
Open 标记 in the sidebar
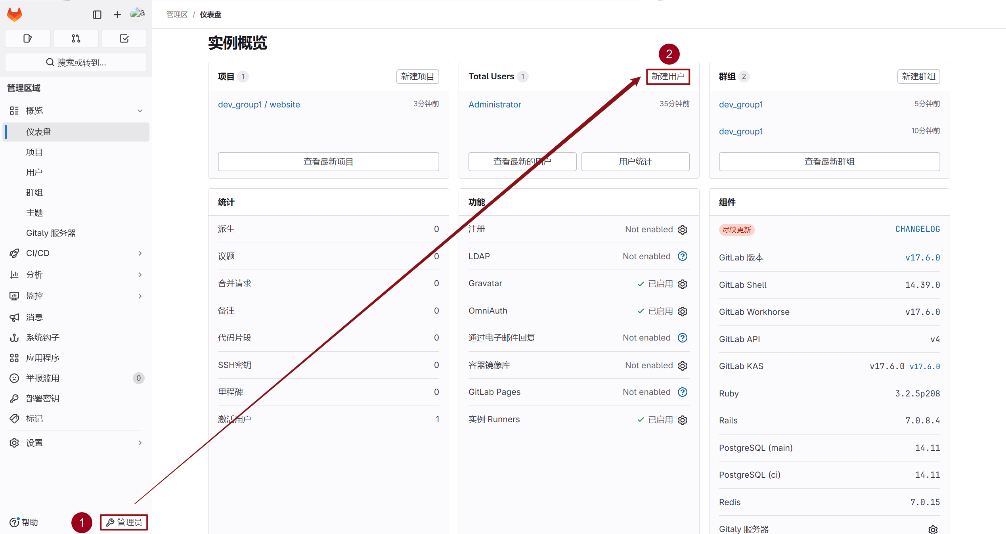[76, 419]
